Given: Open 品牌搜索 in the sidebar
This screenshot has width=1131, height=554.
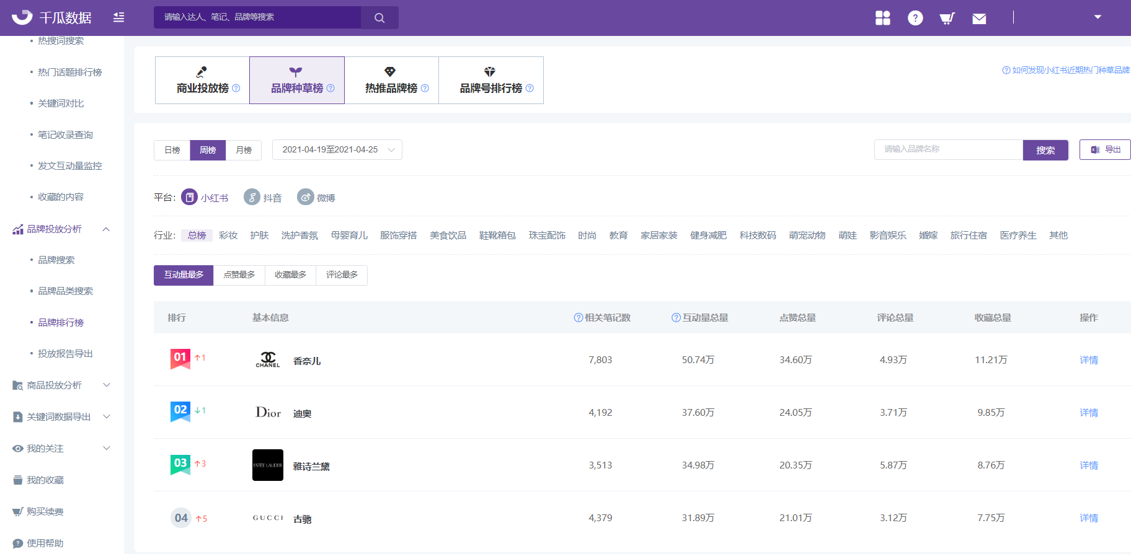Looking at the screenshot, I should (56, 260).
